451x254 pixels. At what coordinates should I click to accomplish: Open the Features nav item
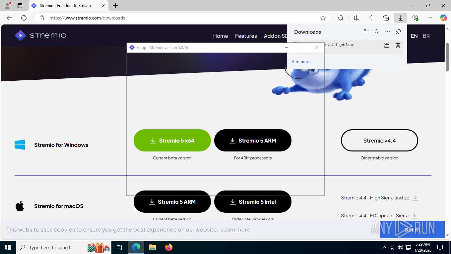coord(246,36)
